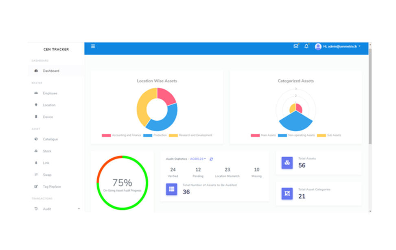
Task: Go to Tag Replace page
Action: pyautogui.click(x=52, y=187)
